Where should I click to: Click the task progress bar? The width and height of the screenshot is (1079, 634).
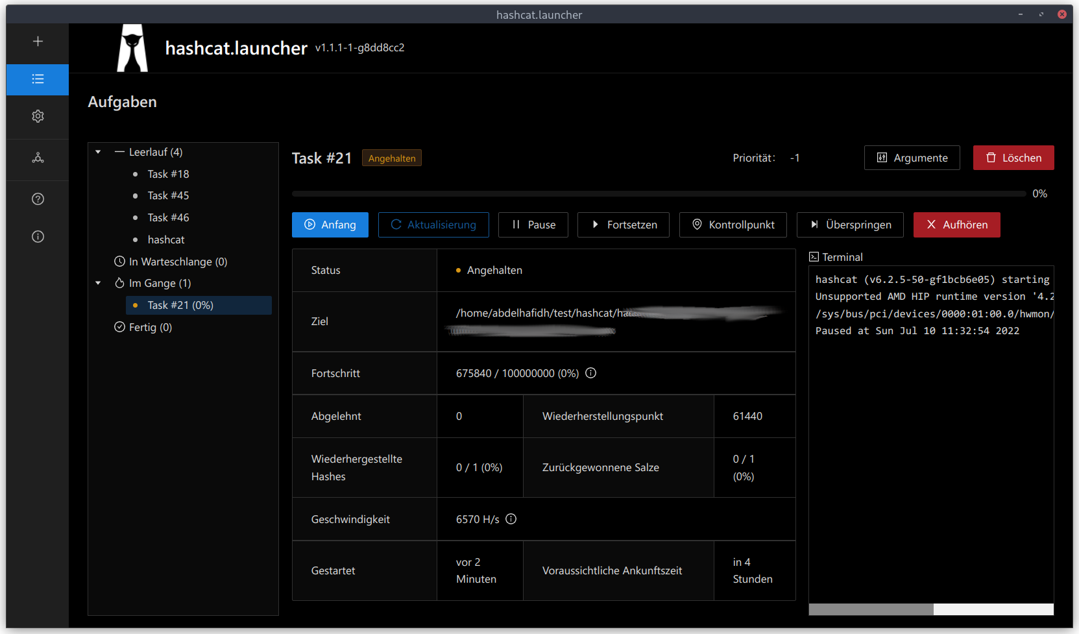[659, 193]
